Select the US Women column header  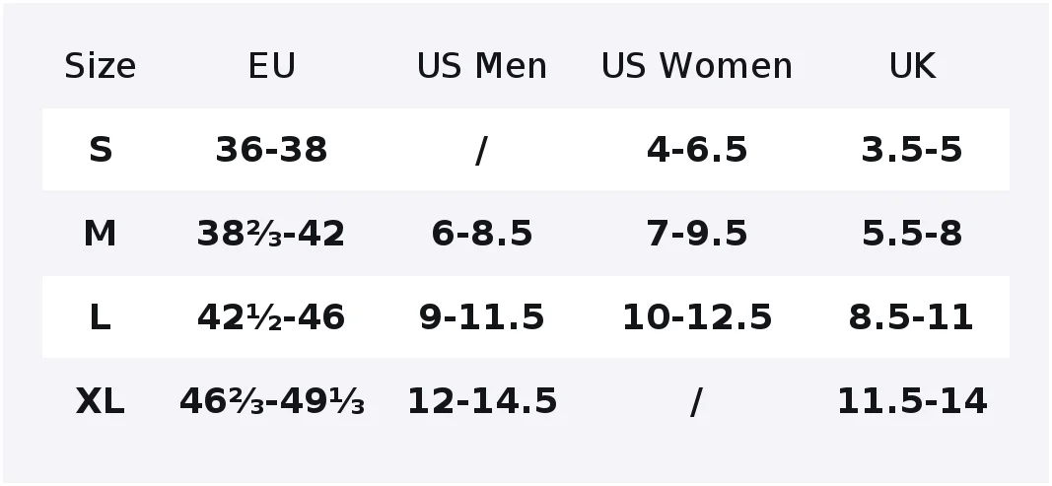click(x=696, y=66)
